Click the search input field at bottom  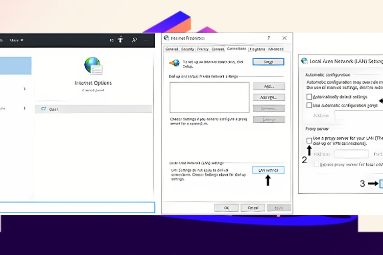[77, 208]
